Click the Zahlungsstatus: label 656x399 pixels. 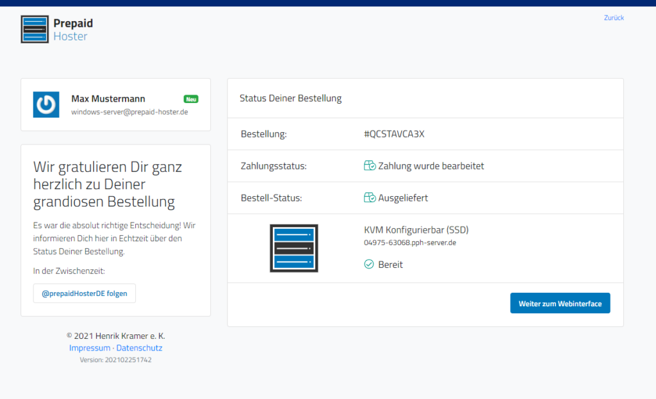(274, 166)
